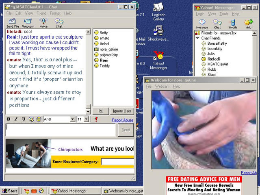Image resolution: width=260 pixels, height=195 pixels.
Task: Open Friend menu in chat window
Action: coord(41,13)
